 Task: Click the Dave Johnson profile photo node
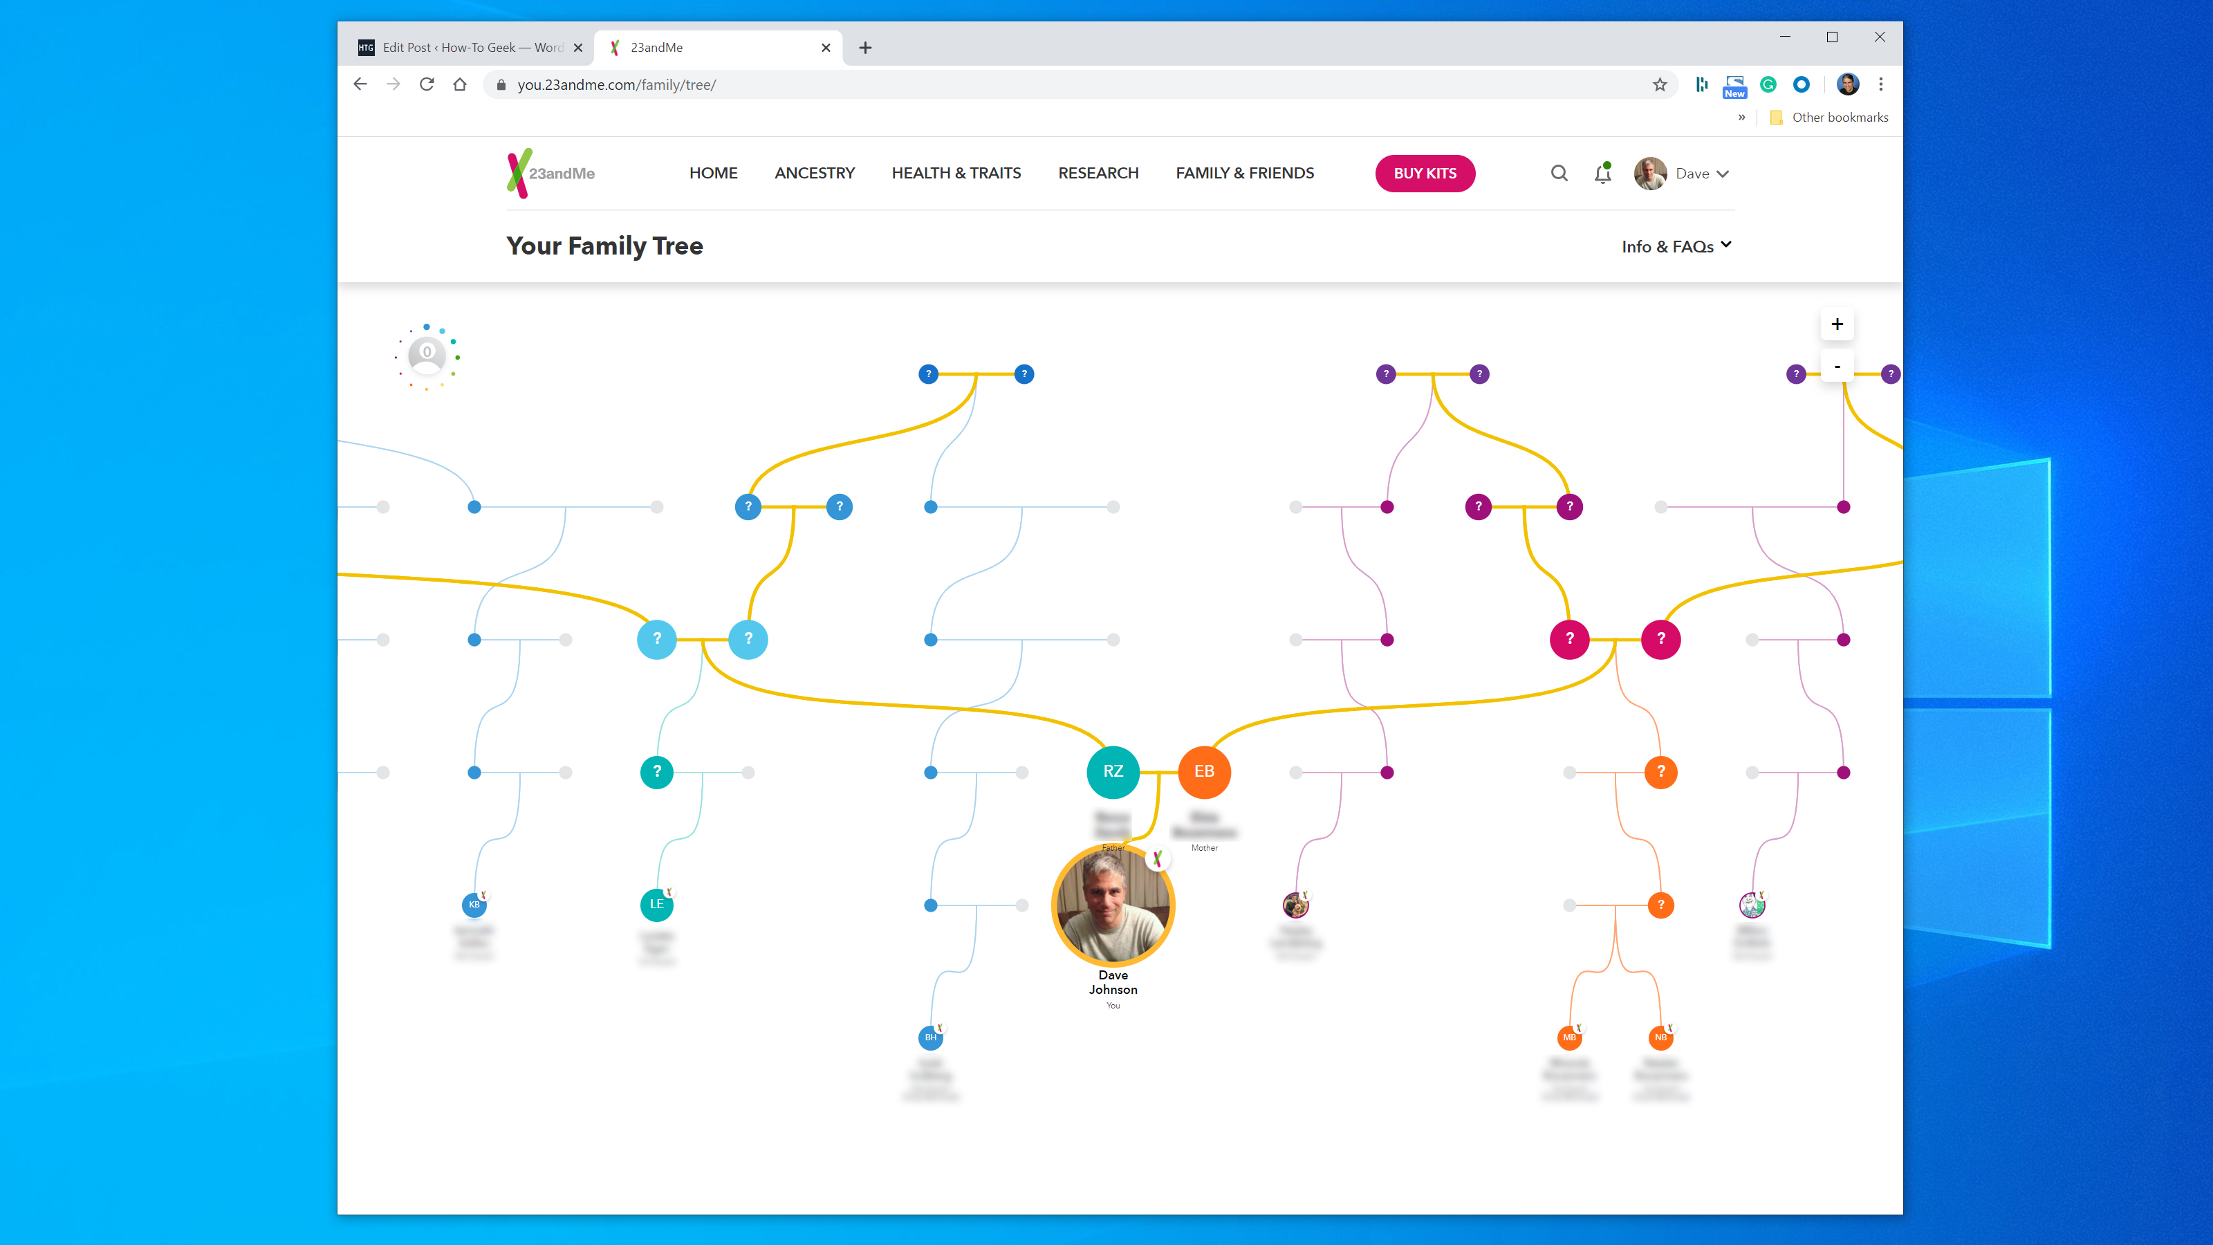(x=1113, y=906)
